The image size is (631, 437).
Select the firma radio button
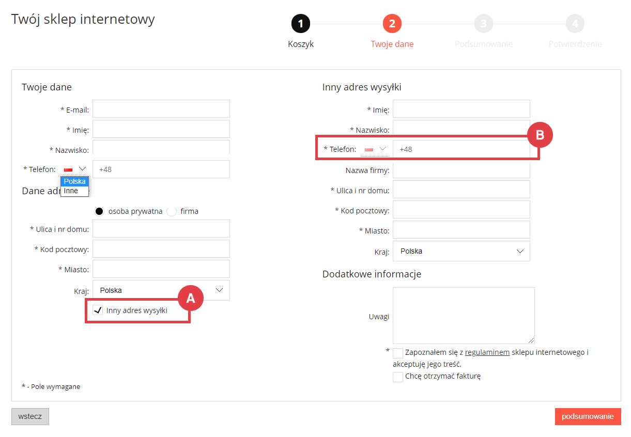click(172, 211)
